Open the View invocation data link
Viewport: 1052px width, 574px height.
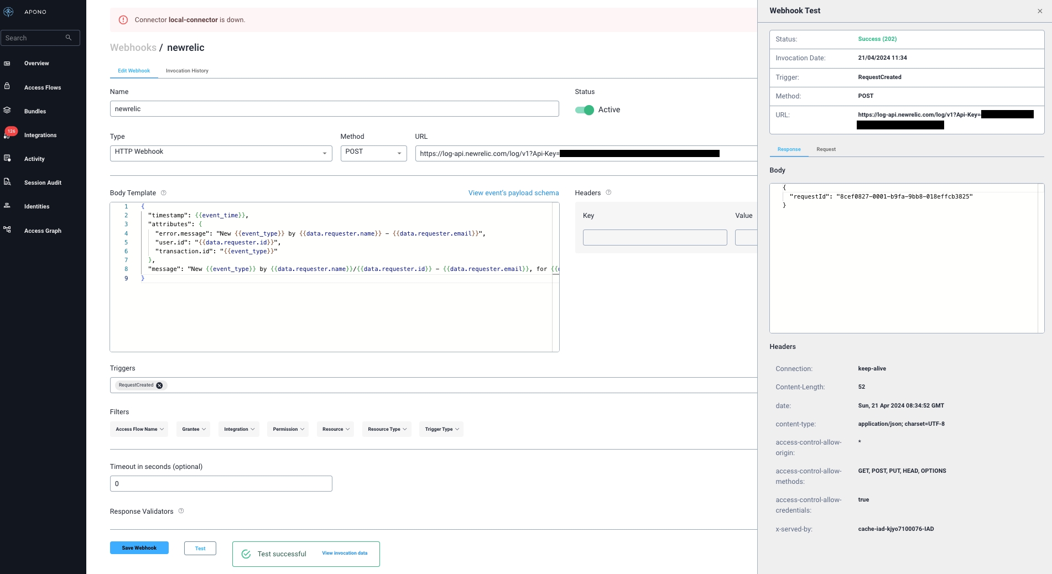(x=345, y=553)
